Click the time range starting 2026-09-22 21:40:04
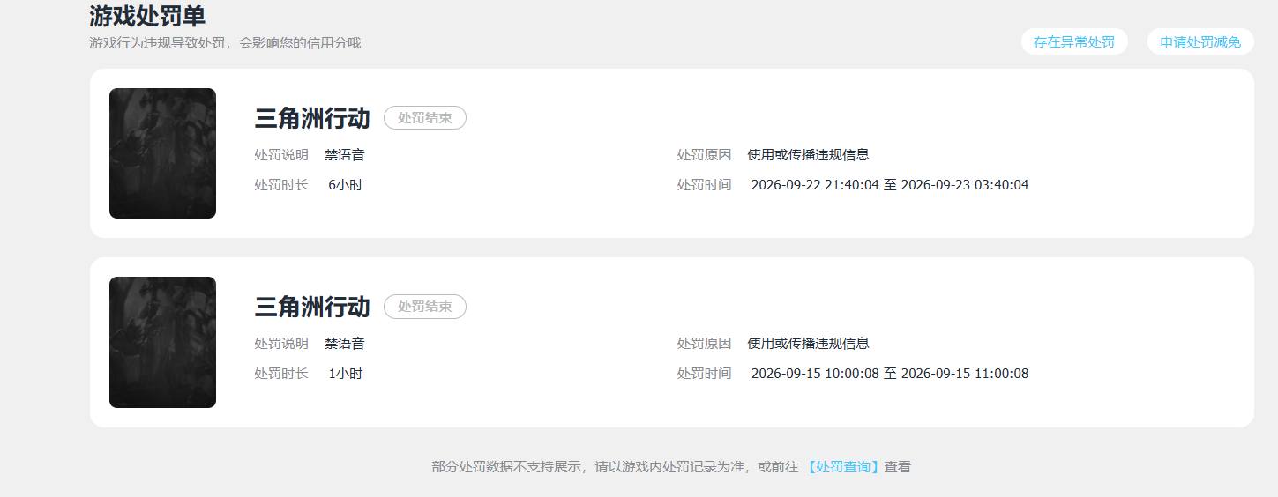 coord(890,185)
